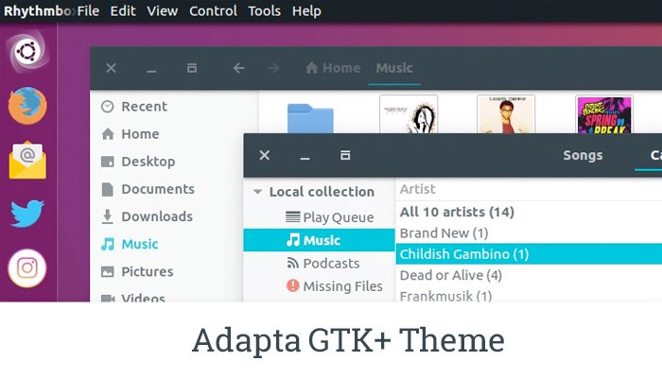Open Videos in files sidebar
The image size is (662, 378).
tap(133, 298)
